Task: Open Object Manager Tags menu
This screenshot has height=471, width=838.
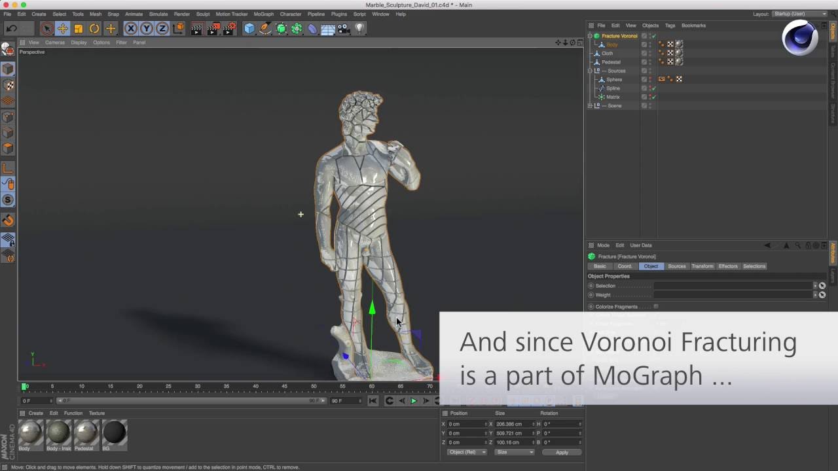Action: click(x=670, y=26)
